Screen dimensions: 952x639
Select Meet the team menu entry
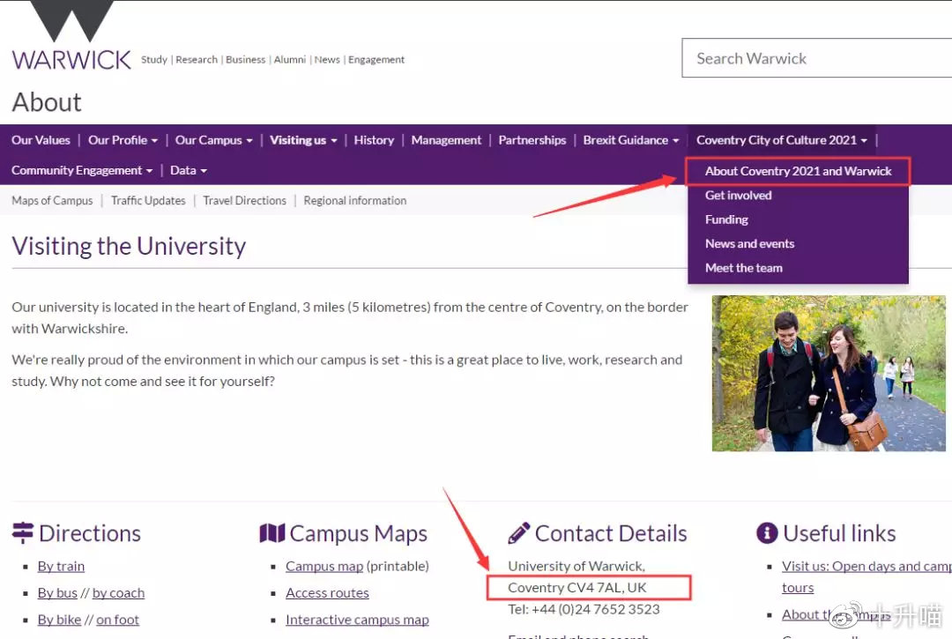click(744, 268)
